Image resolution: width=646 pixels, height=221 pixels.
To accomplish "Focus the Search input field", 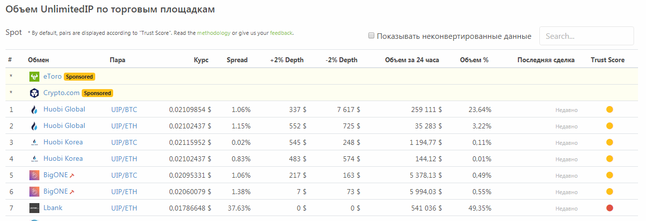I will [x=587, y=36].
